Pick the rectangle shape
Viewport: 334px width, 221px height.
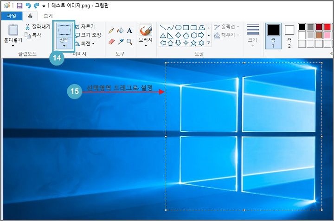pyautogui.click(x=186, y=28)
